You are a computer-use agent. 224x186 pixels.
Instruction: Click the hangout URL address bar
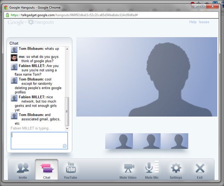(x=111, y=15)
